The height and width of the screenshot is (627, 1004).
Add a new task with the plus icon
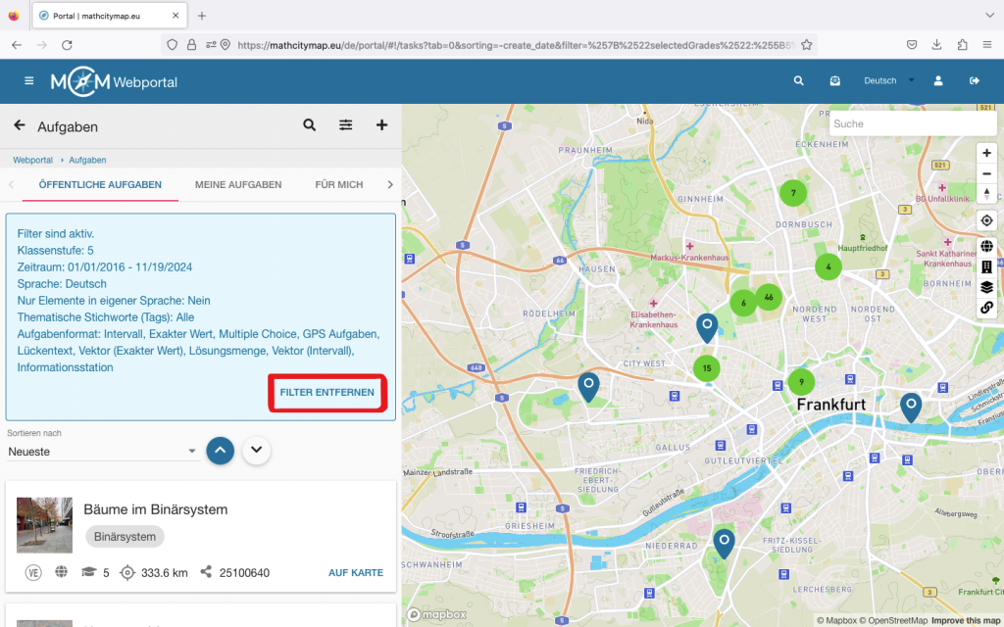[x=382, y=125]
